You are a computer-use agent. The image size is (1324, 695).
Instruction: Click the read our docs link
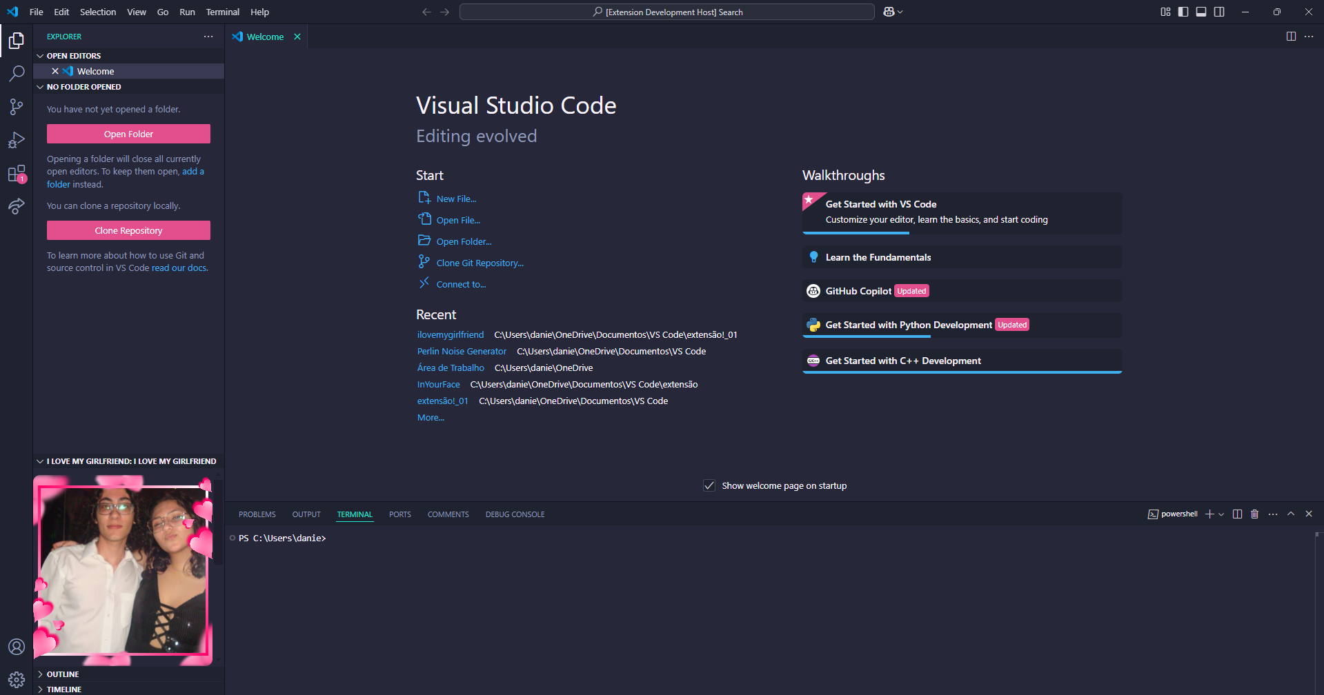179,268
